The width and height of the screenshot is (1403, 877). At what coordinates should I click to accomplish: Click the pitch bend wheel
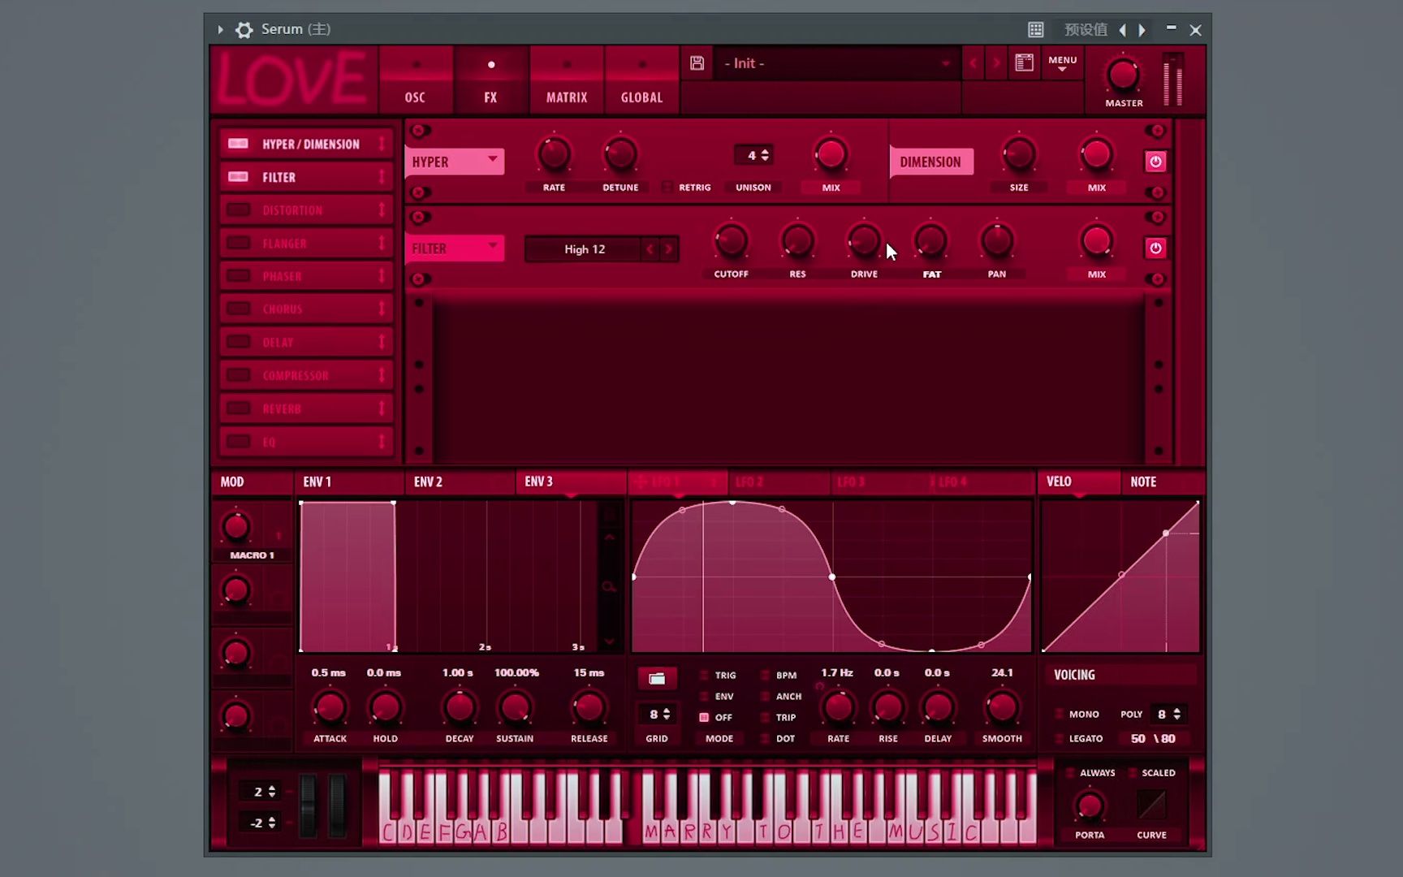pyautogui.click(x=309, y=806)
